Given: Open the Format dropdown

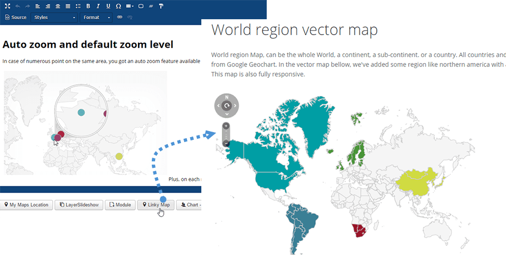Looking at the screenshot, I should pos(96,18).
